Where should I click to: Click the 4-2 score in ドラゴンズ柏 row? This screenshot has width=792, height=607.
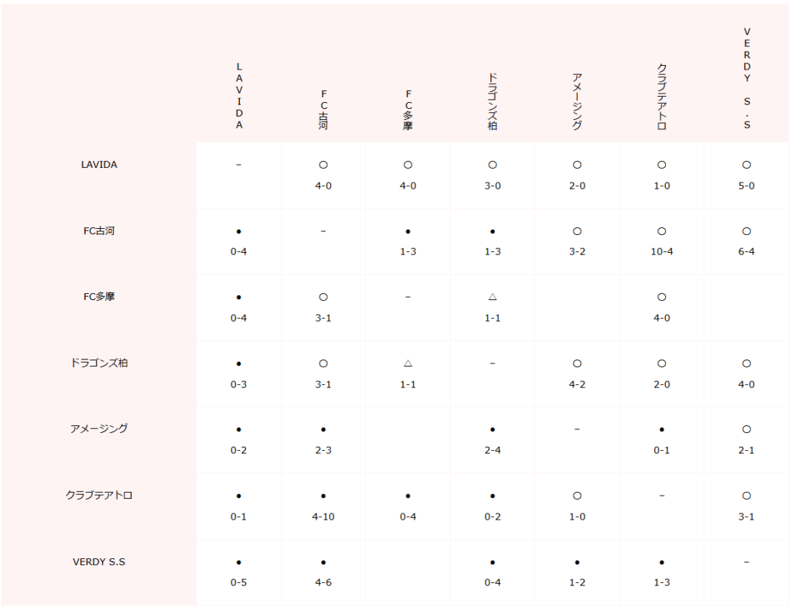(577, 384)
